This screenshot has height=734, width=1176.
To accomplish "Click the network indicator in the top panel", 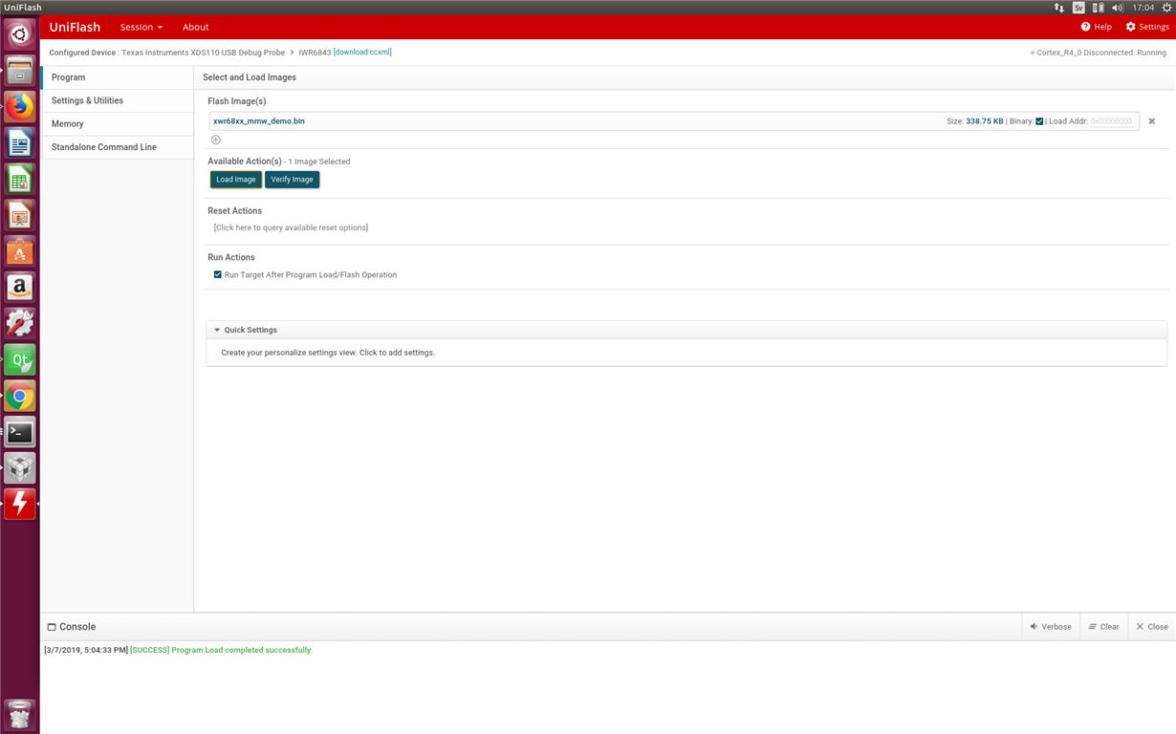I will [x=1059, y=8].
